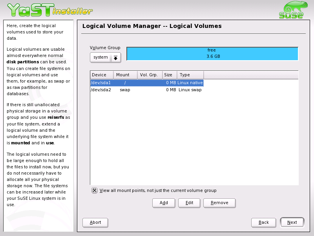Abort the installation
Image resolution: width=314 pixels, height=236 pixels.
(95, 222)
